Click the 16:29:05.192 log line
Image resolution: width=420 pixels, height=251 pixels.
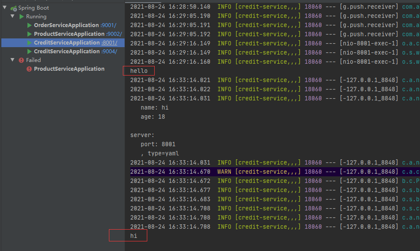click(x=275, y=34)
